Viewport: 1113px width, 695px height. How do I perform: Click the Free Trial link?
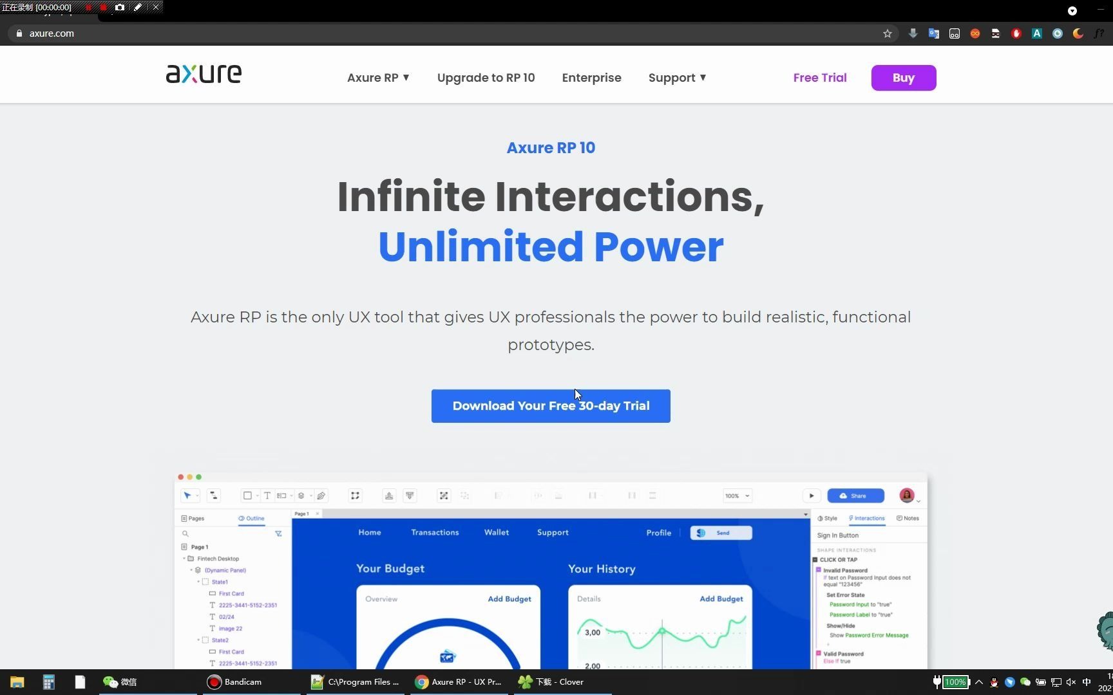[820, 78]
